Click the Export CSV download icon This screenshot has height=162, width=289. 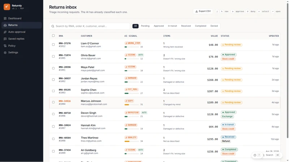197,12
